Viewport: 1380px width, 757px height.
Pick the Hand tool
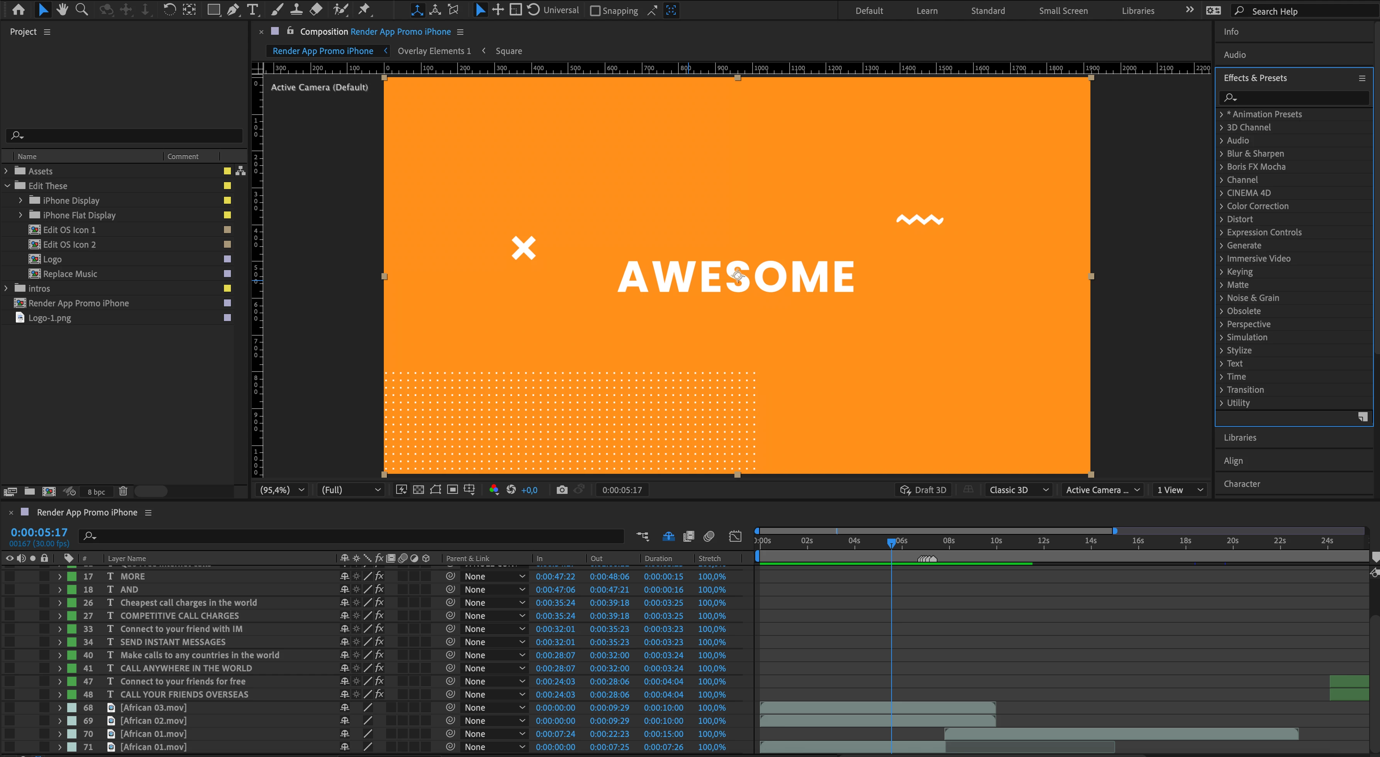(63, 10)
